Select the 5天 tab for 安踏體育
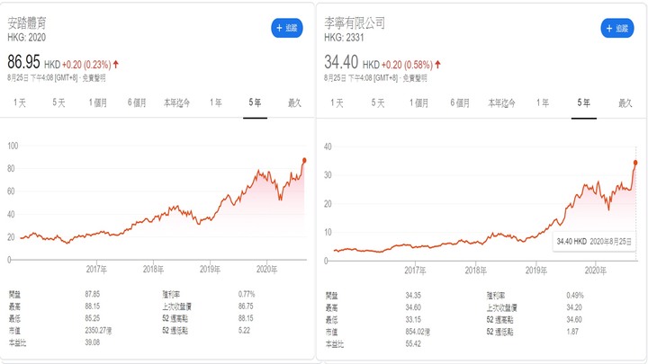648x364 pixels. coord(58,102)
